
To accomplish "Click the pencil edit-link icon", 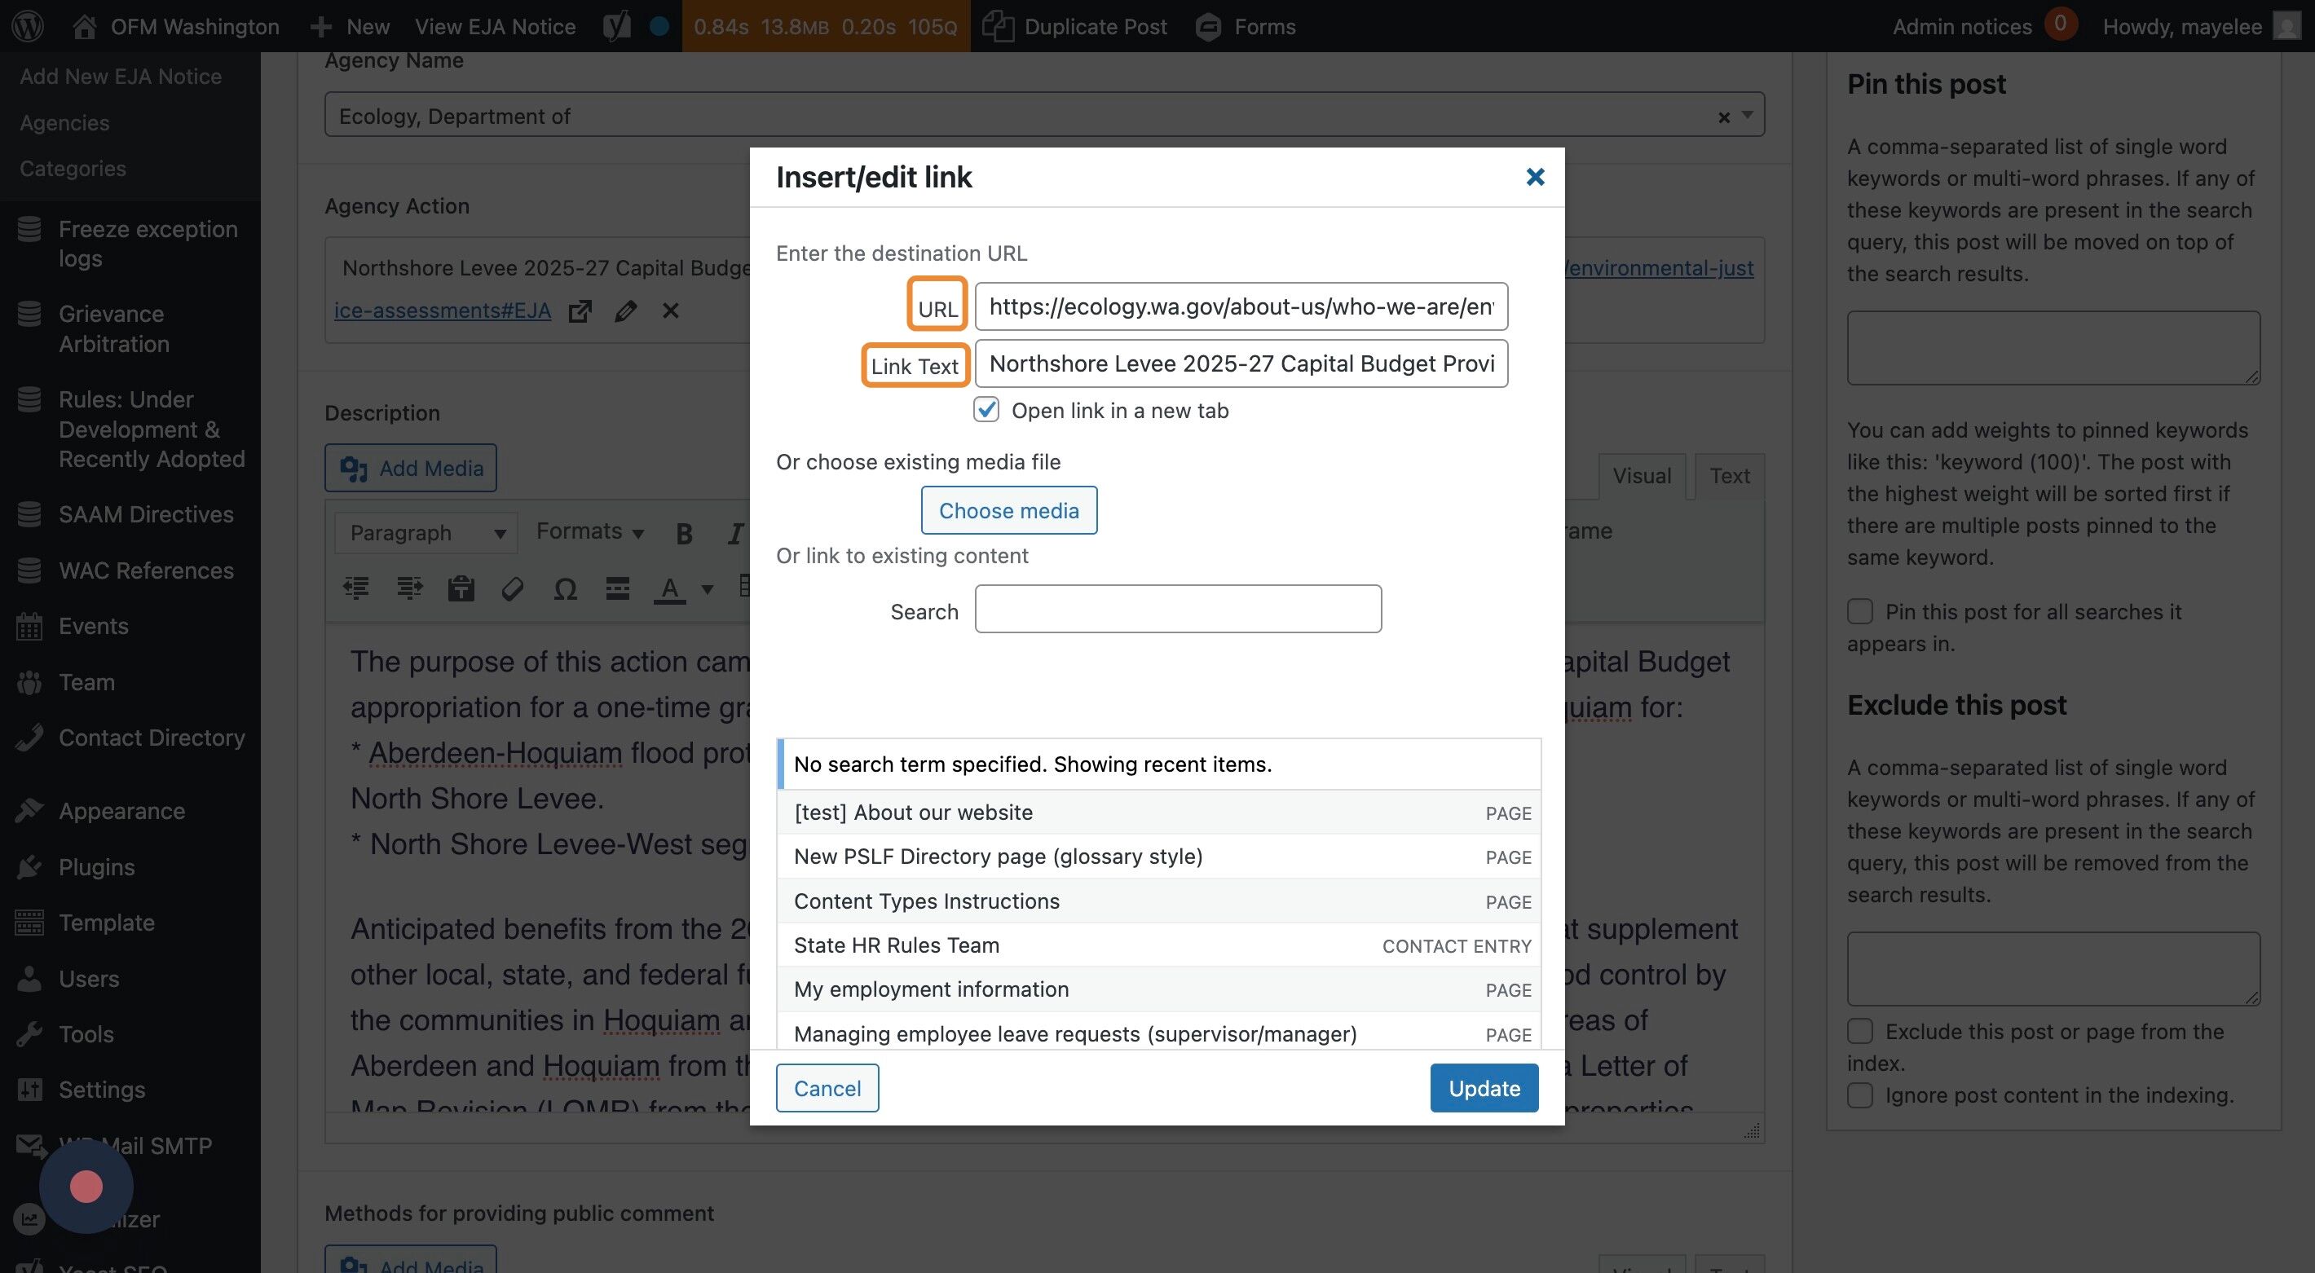I will pyautogui.click(x=625, y=311).
